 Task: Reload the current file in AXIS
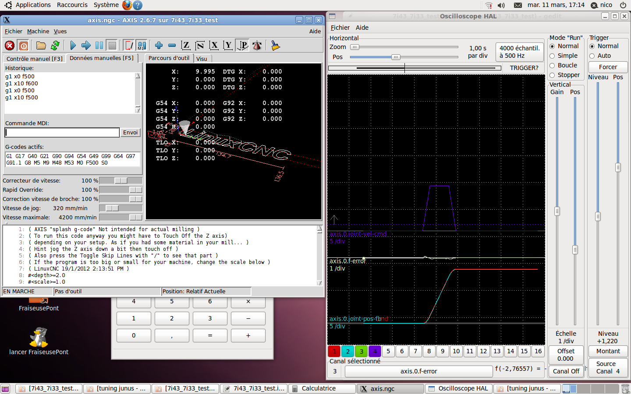pyautogui.click(x=55, y=46)
